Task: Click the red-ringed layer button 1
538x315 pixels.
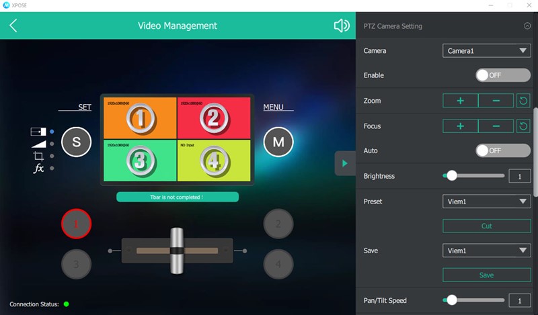Action: point(76,224)
